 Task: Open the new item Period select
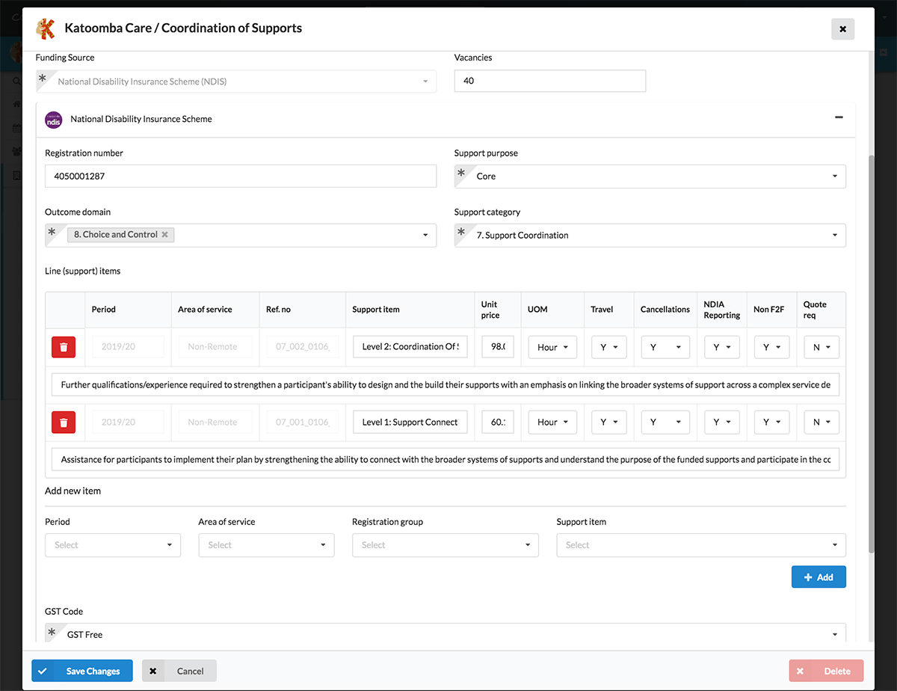pyautogui.click(x=113, y=545)
